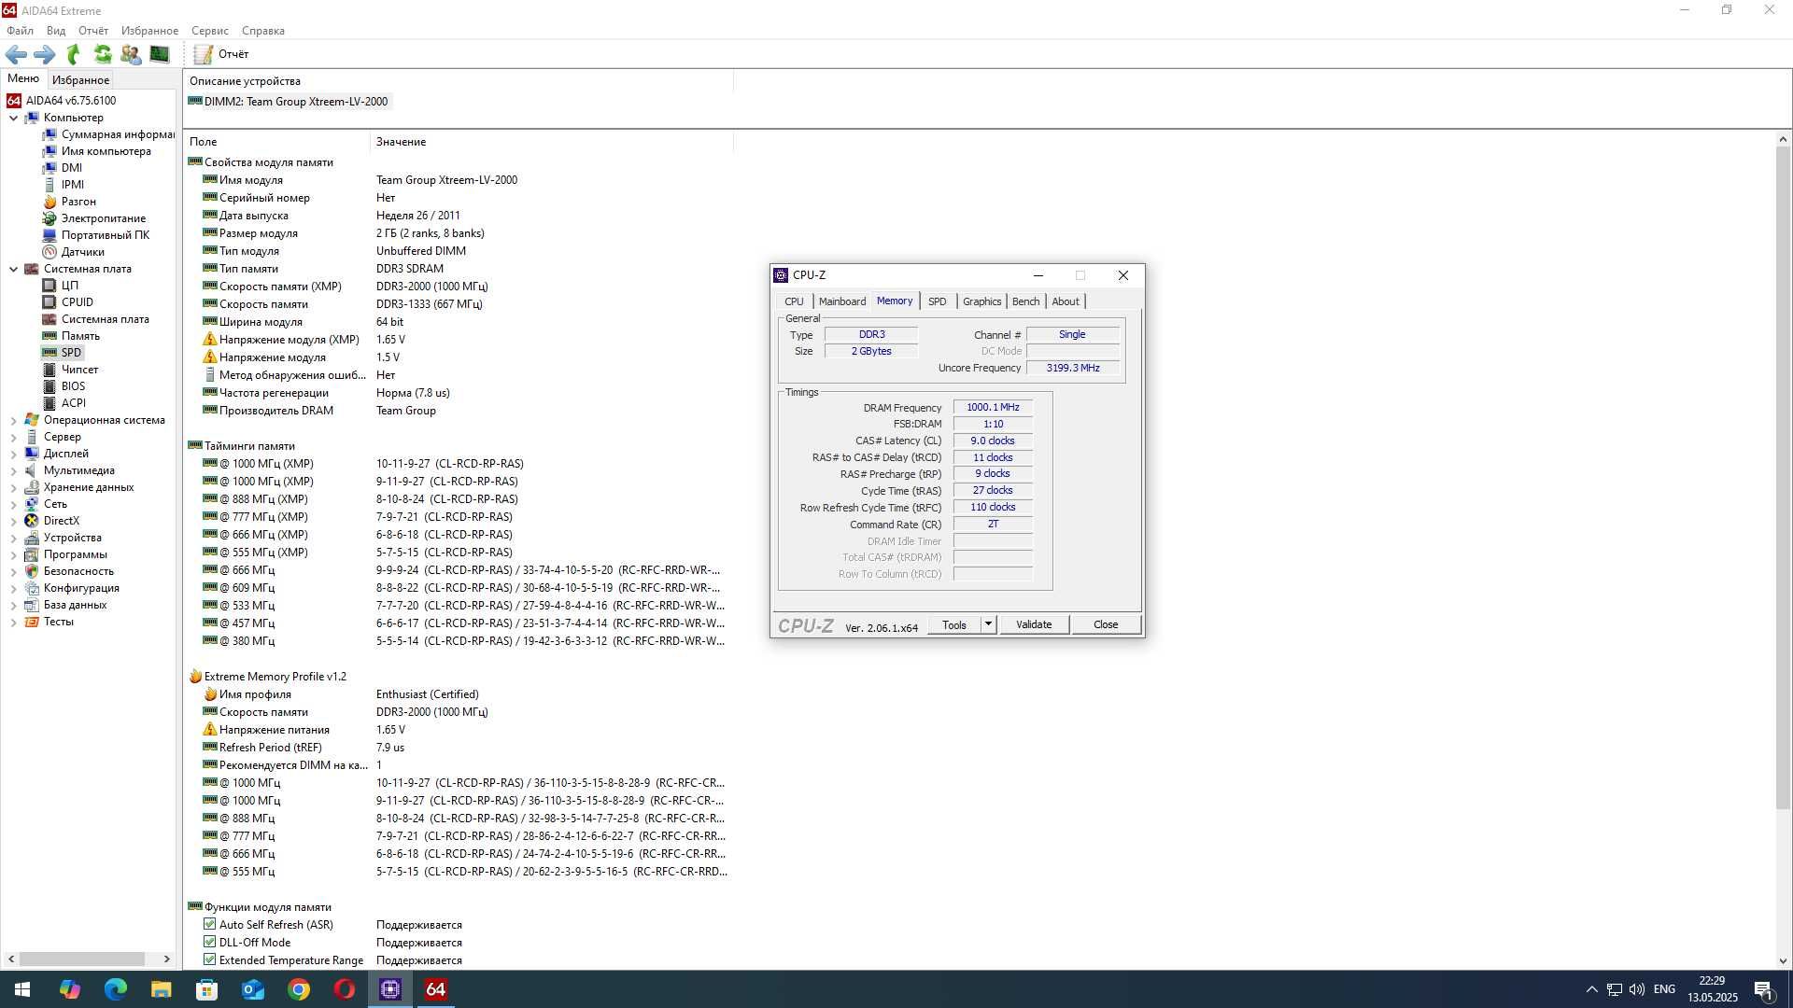Click the Отчёт report toolbar button
The width and height of the screenshot is (1793, 1008).
coord(221,54)
